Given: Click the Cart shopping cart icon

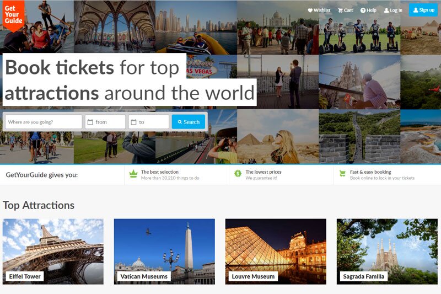Looking at the screenshot, I should 340,10.
